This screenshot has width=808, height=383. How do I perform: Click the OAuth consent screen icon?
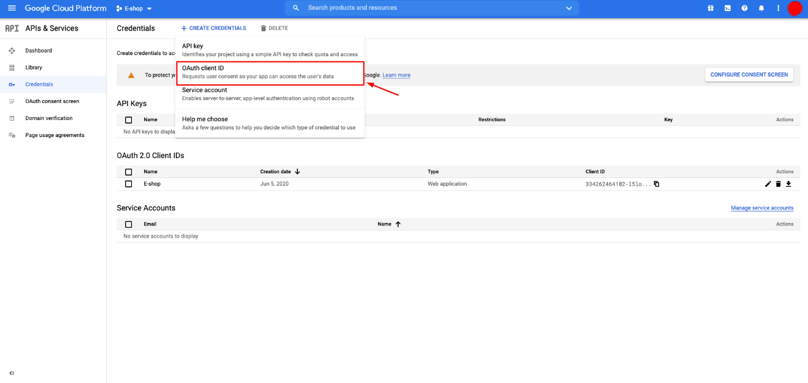click(12, 101)
